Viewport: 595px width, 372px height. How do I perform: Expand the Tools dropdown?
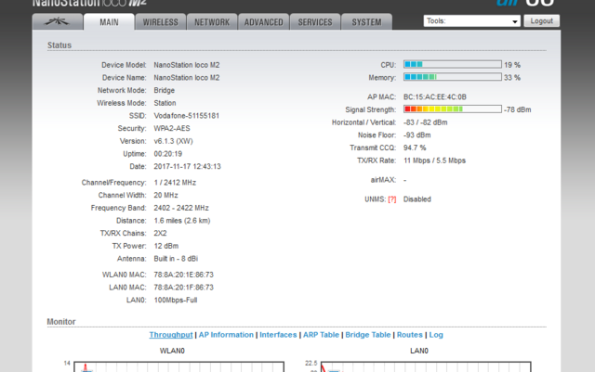click(x=471, y=21)
